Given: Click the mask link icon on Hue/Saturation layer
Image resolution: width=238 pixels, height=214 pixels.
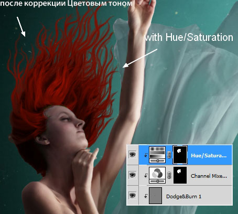Looking at the screenshot, I should pos(169,155).
